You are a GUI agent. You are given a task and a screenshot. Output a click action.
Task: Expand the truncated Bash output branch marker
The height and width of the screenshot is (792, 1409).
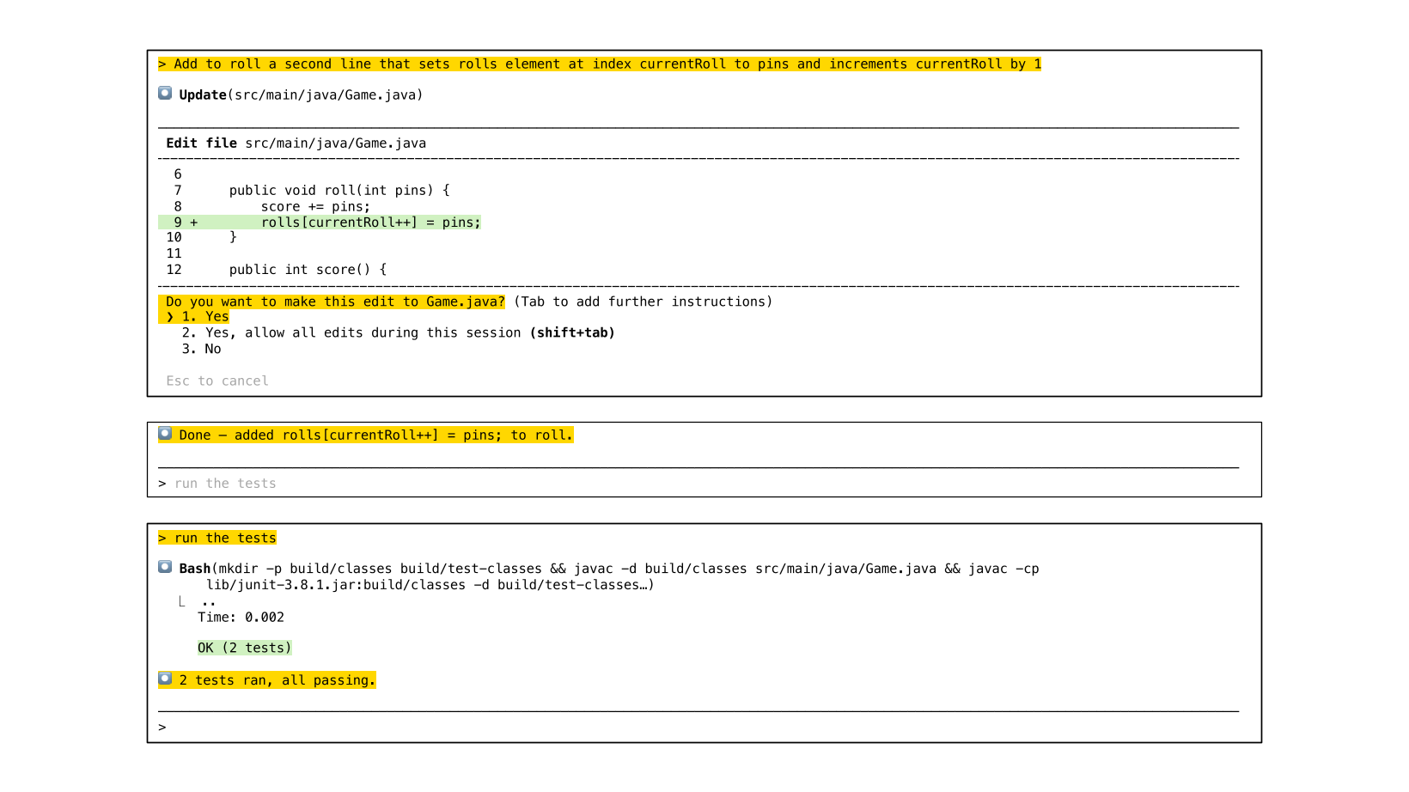pos(181,601)
